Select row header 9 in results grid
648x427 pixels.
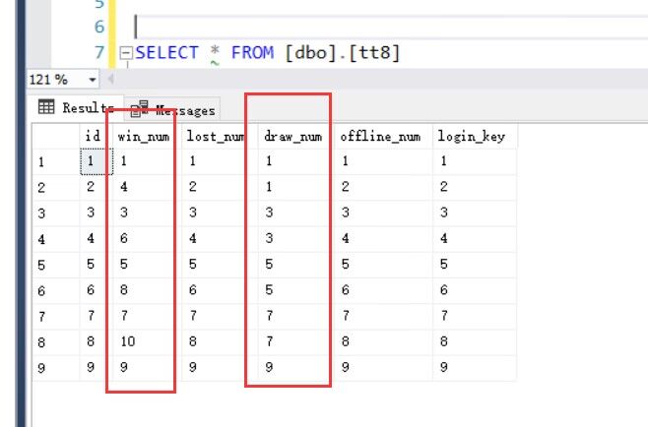56,368
